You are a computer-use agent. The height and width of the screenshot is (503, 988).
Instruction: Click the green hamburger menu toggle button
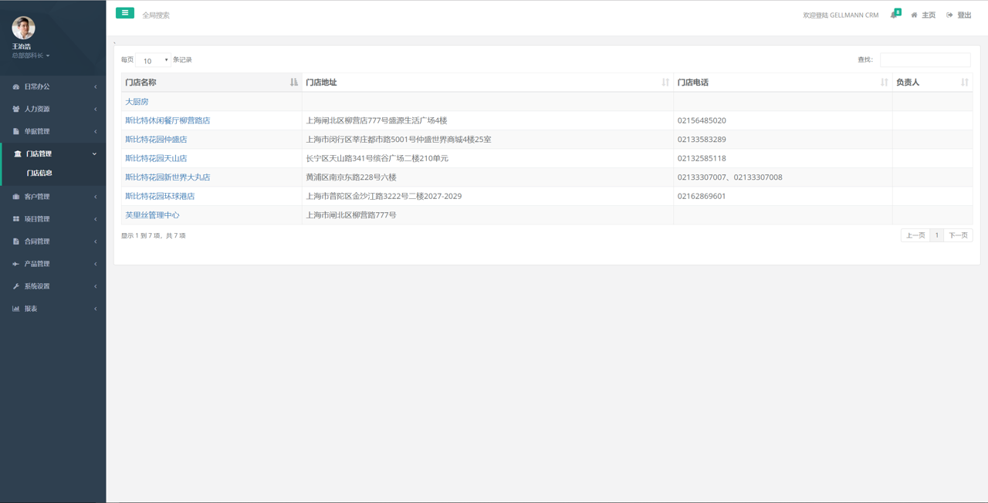tap(124, 13)
